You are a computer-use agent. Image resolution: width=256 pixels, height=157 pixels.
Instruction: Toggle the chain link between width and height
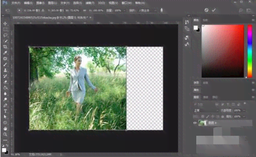[x=84, y=10]
